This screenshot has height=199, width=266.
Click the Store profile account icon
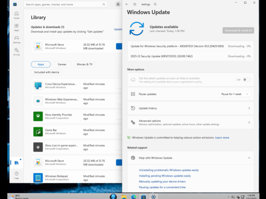click(x=118, y=4)
